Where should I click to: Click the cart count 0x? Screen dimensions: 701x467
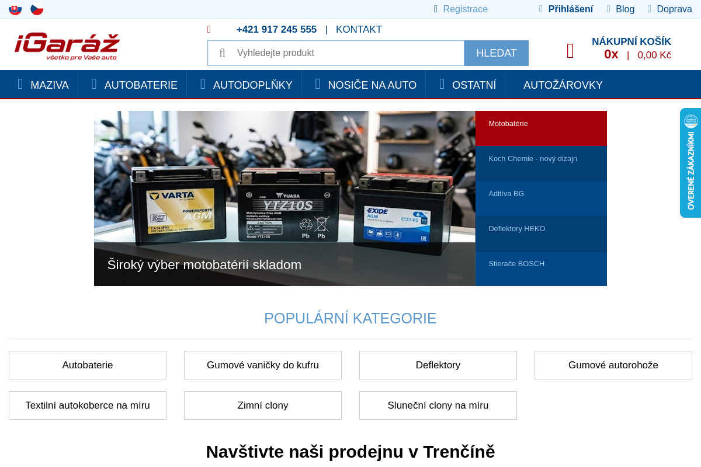pyautogui.click(x=611, y=54)
